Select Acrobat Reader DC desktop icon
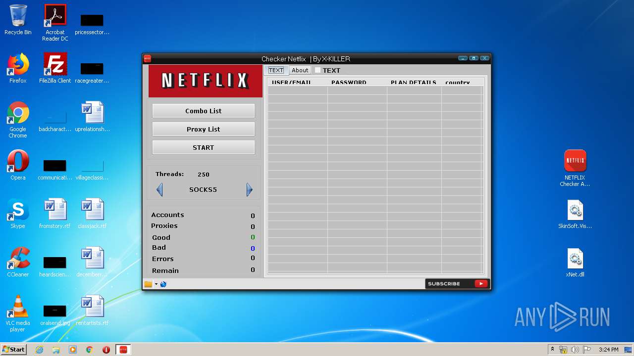The height and width of the screenshot is (356, 634). 55,23
